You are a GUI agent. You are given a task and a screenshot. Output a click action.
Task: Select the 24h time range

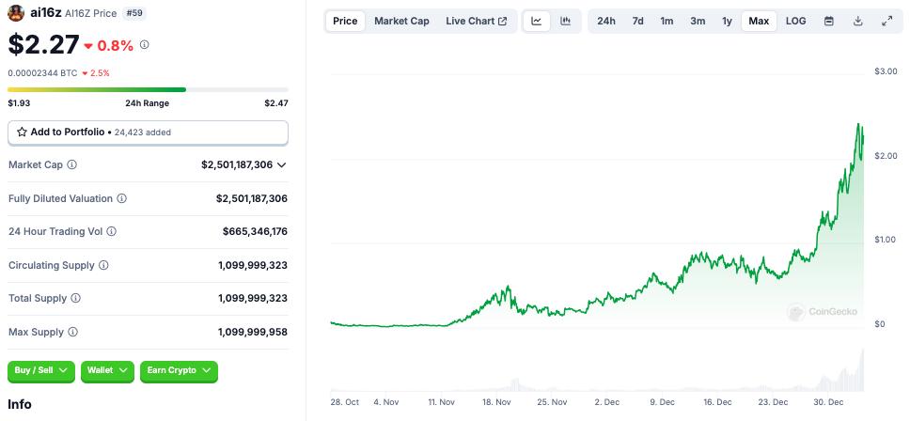point(606,21)
